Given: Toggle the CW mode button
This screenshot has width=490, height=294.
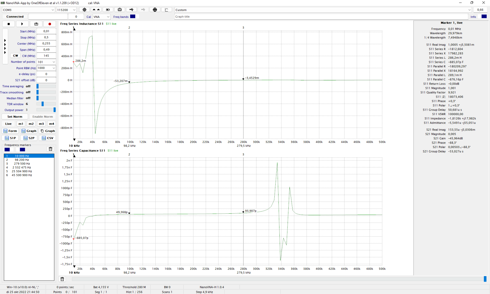Looking at the screenshot, I should coord(15,56).
